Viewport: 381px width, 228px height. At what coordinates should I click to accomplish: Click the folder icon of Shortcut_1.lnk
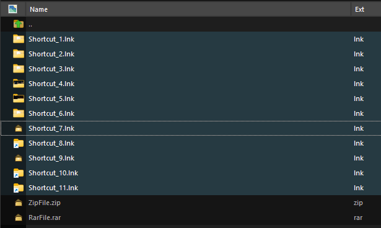(x=19, y=39)
